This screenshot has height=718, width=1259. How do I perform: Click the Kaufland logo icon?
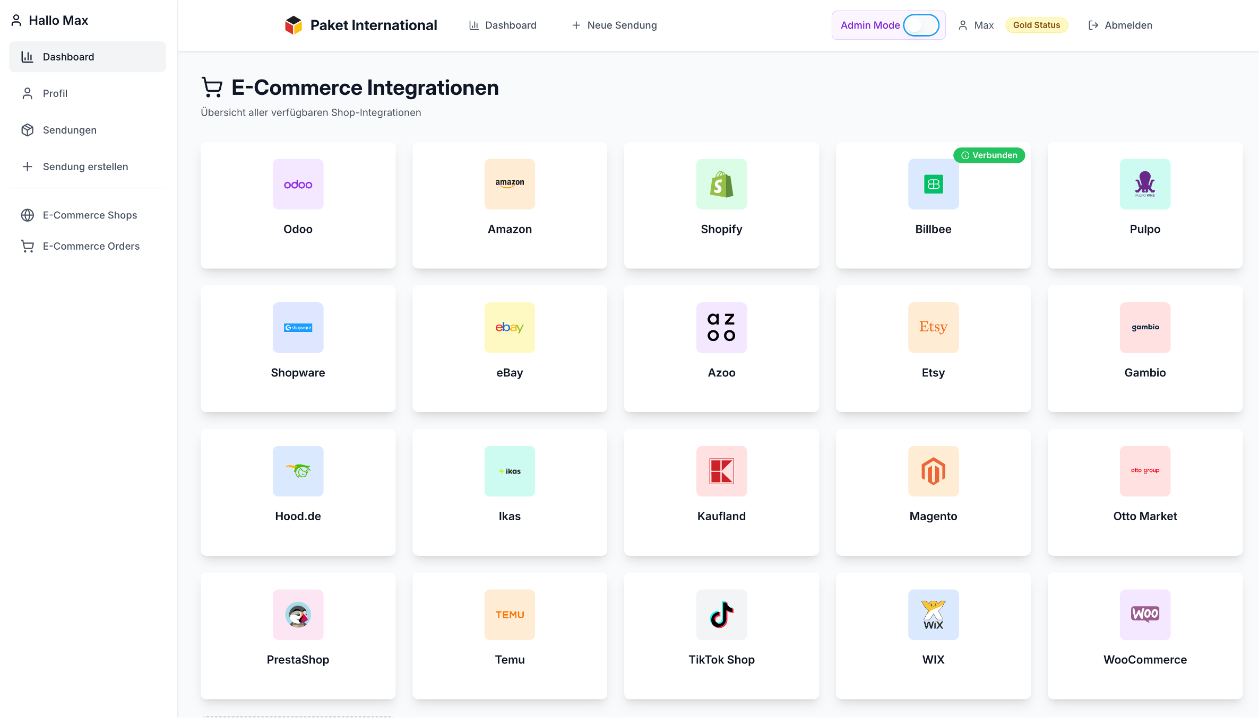721,471
